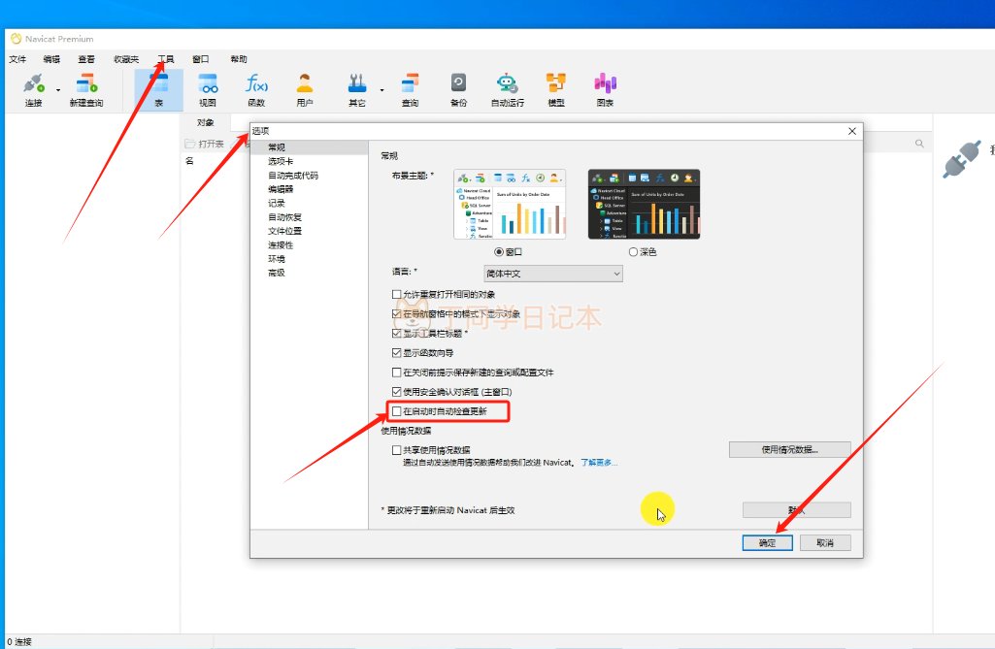The width and height of the screenshot is (995, 649).
Task: Select the 文件位置 file locations category
Action: (x=285, y=231)
